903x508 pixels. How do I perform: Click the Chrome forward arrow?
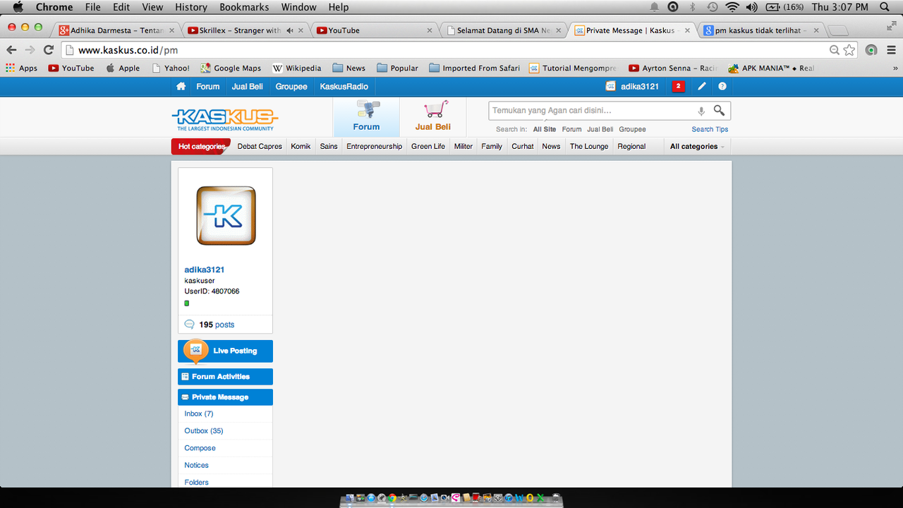click(30, 49)
